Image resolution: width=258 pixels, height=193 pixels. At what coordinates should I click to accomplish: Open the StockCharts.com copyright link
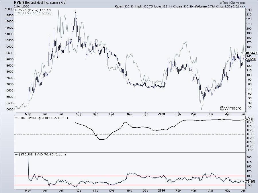[232, 3]
